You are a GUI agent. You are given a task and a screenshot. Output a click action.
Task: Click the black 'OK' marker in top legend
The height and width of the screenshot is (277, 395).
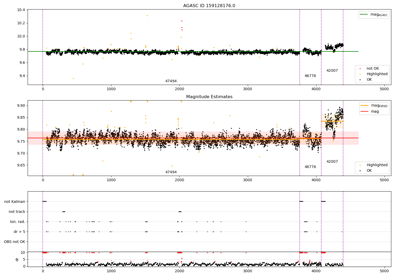[x=360, y=80]
